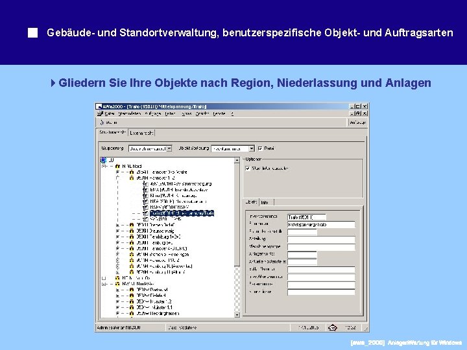The width and height of the screenshot is (467, 350).
Task: Expand the Münster 1.2 tree node
Action: pos(117,301)
